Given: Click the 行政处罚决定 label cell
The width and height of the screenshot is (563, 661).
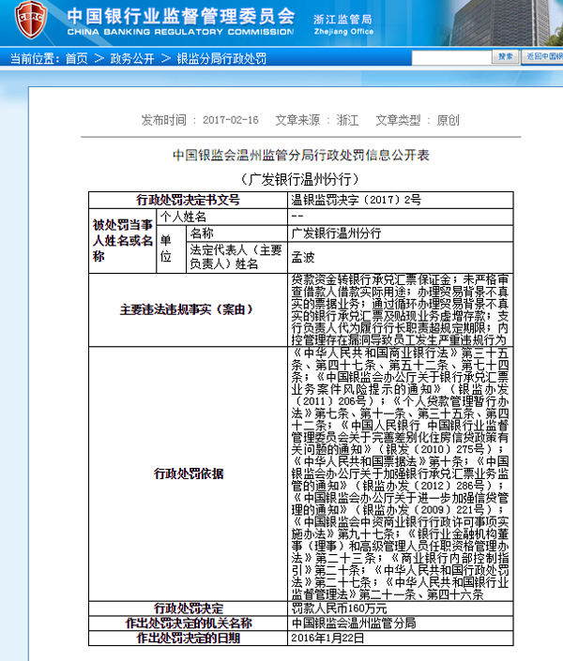Looking at the screenshot, I should click(x=188, y=608).
